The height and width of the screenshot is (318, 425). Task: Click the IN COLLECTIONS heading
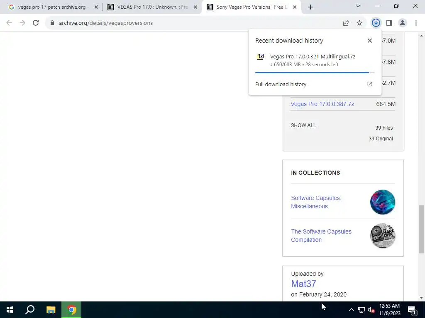[x=315, y=173]
